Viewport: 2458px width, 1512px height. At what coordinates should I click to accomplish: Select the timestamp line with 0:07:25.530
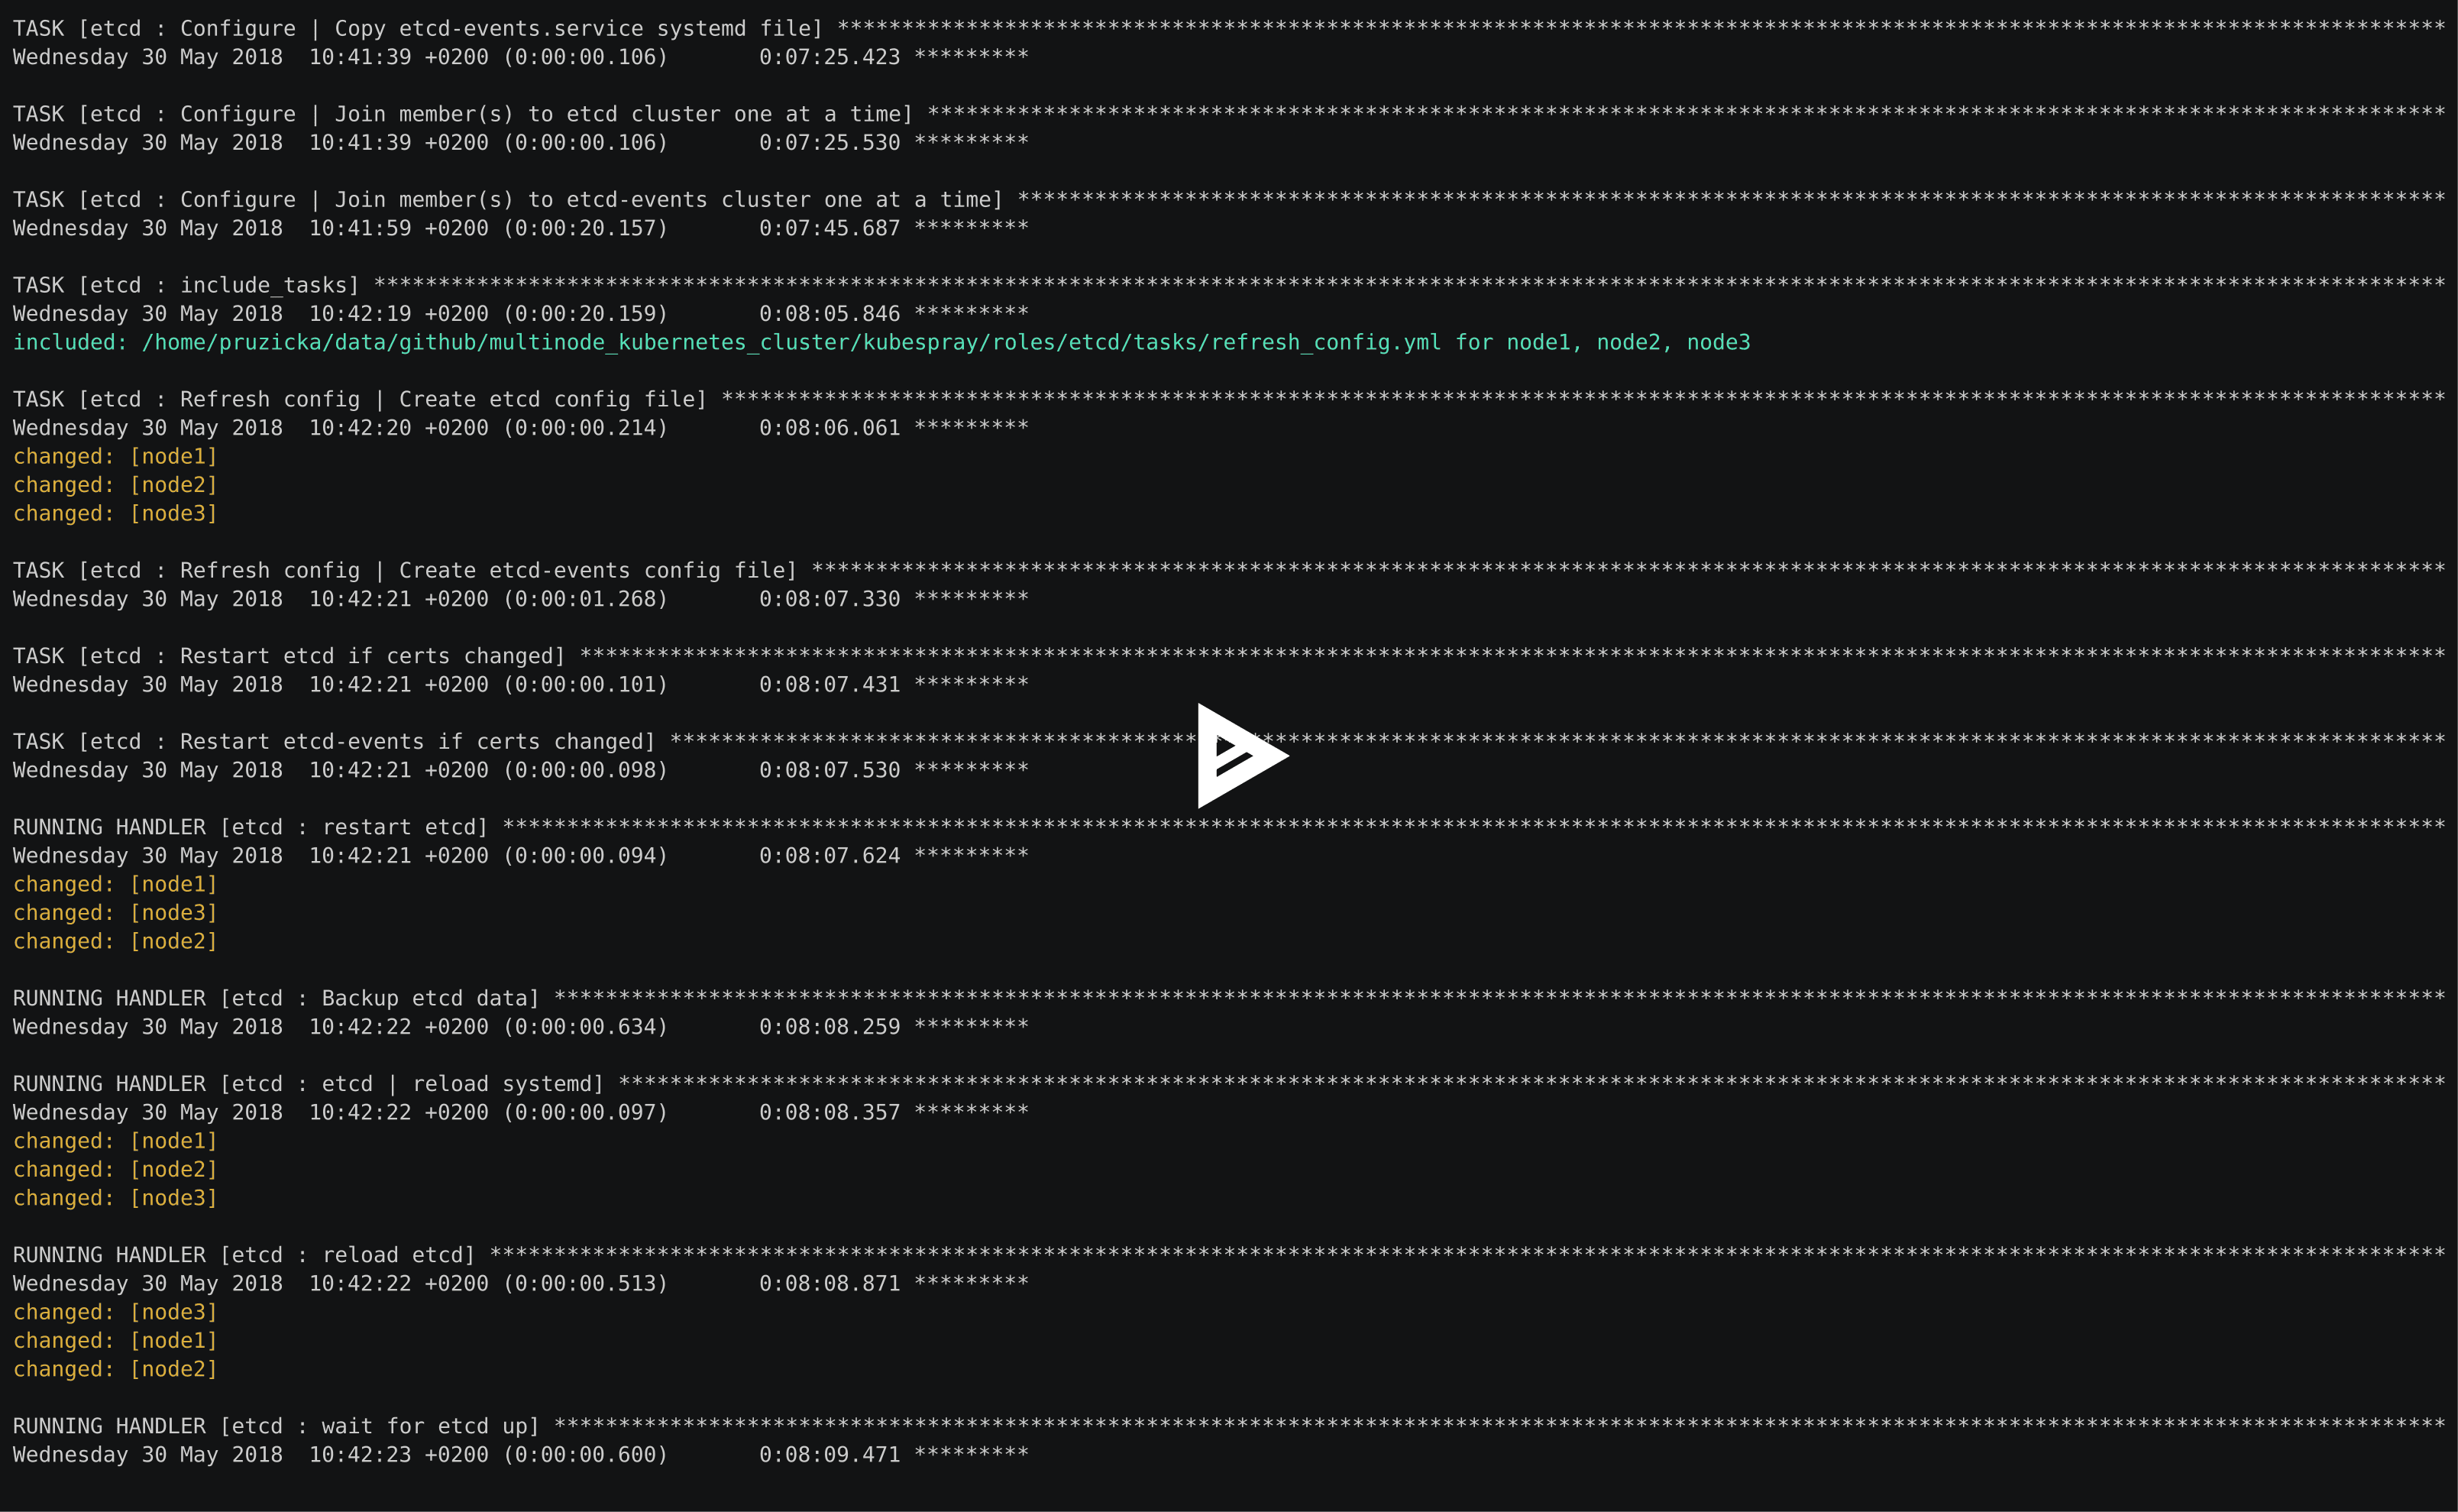tap(520, 142)
